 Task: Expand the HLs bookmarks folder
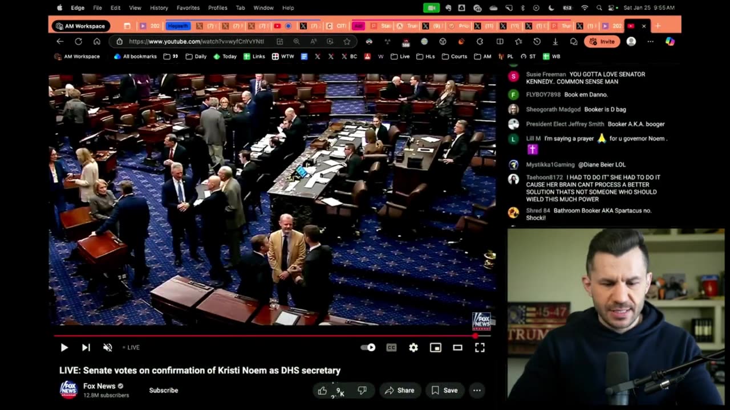pos(426,56)
